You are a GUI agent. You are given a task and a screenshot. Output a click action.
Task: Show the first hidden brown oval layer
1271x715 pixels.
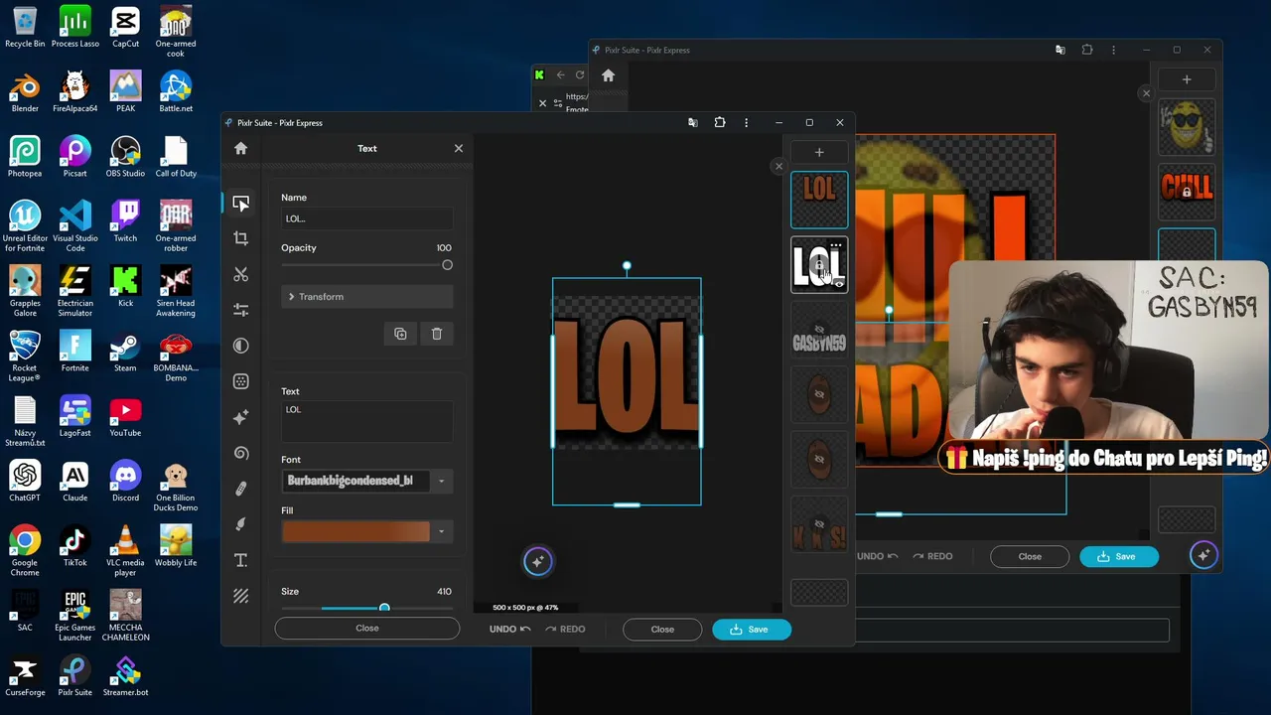[x=819, y=394]
